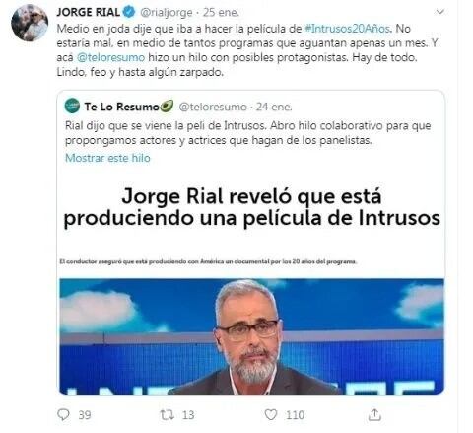Click Jorge Rial's profile avatar

(30, 23)
